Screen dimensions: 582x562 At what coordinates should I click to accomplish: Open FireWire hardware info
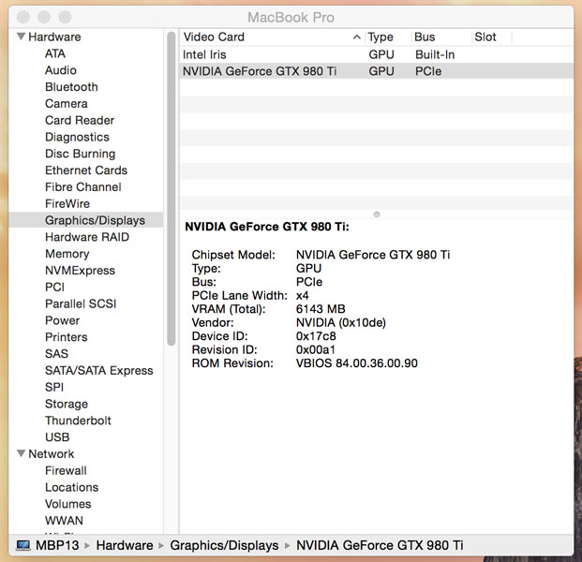(67, 203)
